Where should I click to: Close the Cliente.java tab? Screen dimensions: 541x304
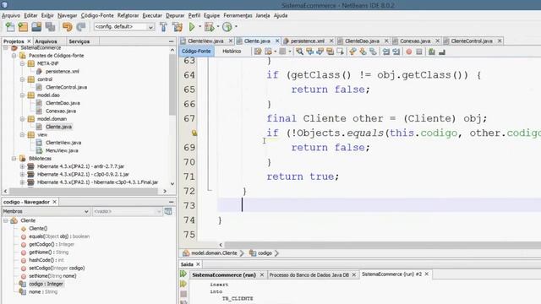pyautogui.click(x=277, y=41)
